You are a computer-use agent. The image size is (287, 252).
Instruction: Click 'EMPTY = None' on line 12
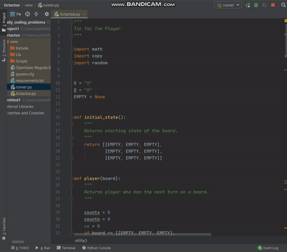click(x=89, y=97)
